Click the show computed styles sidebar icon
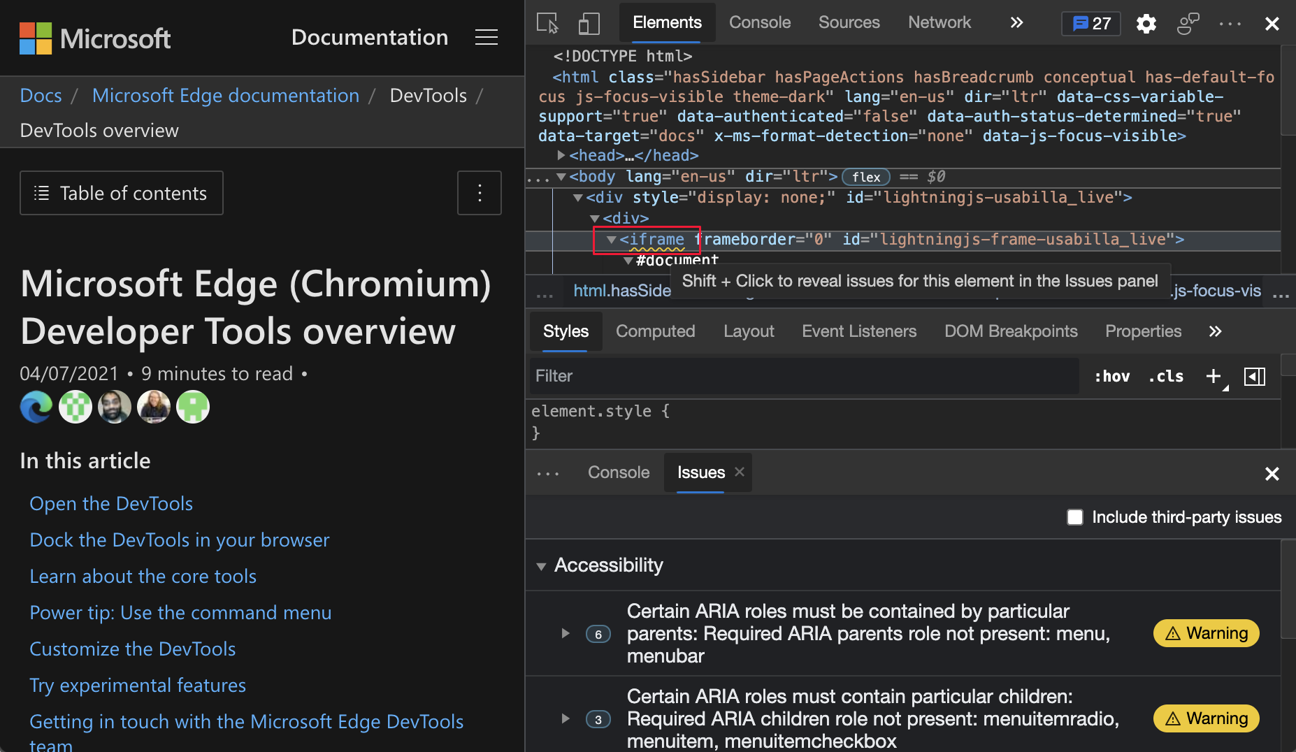The height and width of the screenshot is (752, 1296). 1255,376
